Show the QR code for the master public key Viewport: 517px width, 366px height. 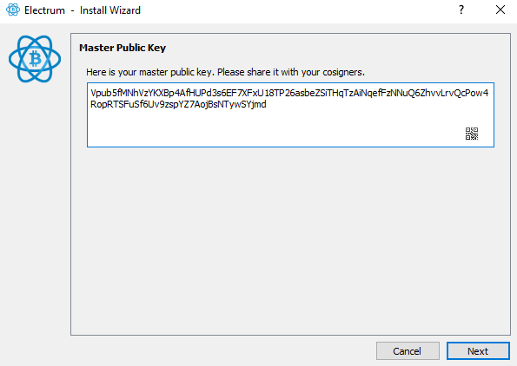point(472,134)
